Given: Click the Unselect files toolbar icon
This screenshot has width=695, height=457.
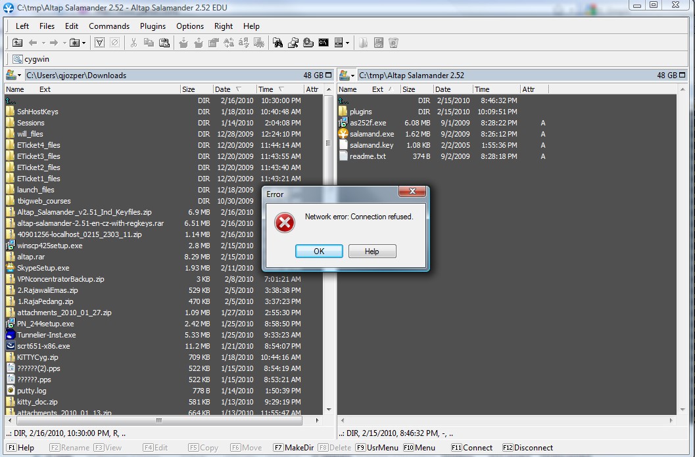Looking at the screenshot, I should [114, 43].
